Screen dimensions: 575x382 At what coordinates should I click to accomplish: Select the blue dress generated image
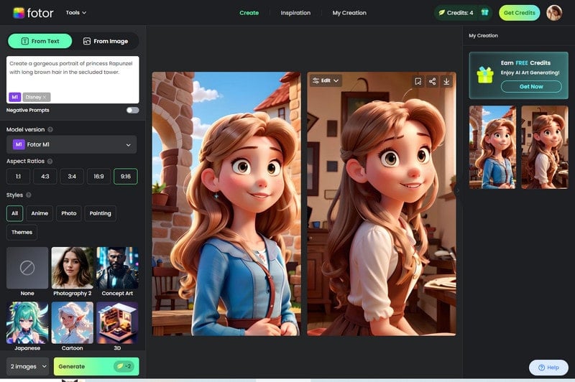click(226, 204)
